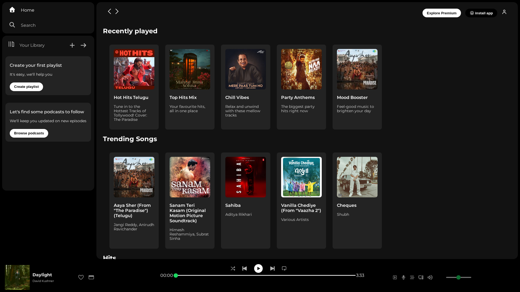Navigate back with the left chevron
This screenshot has width=520, height=292.
pos(109,11)
